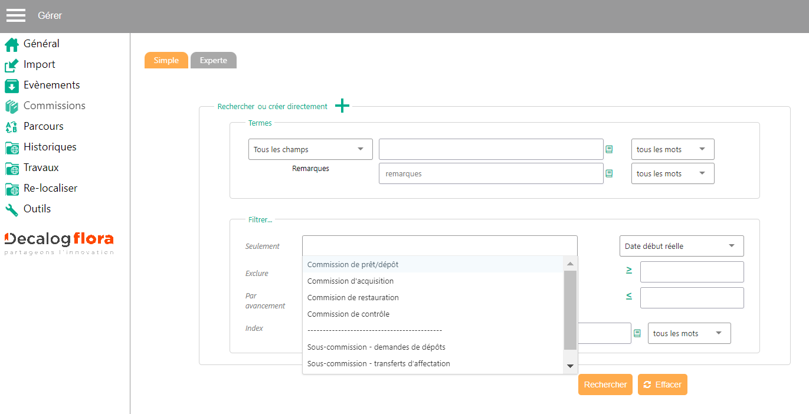Click the dropdown list scroll down arrow
Viewport: 809px width, 414px height.
(x=570, y=366)
